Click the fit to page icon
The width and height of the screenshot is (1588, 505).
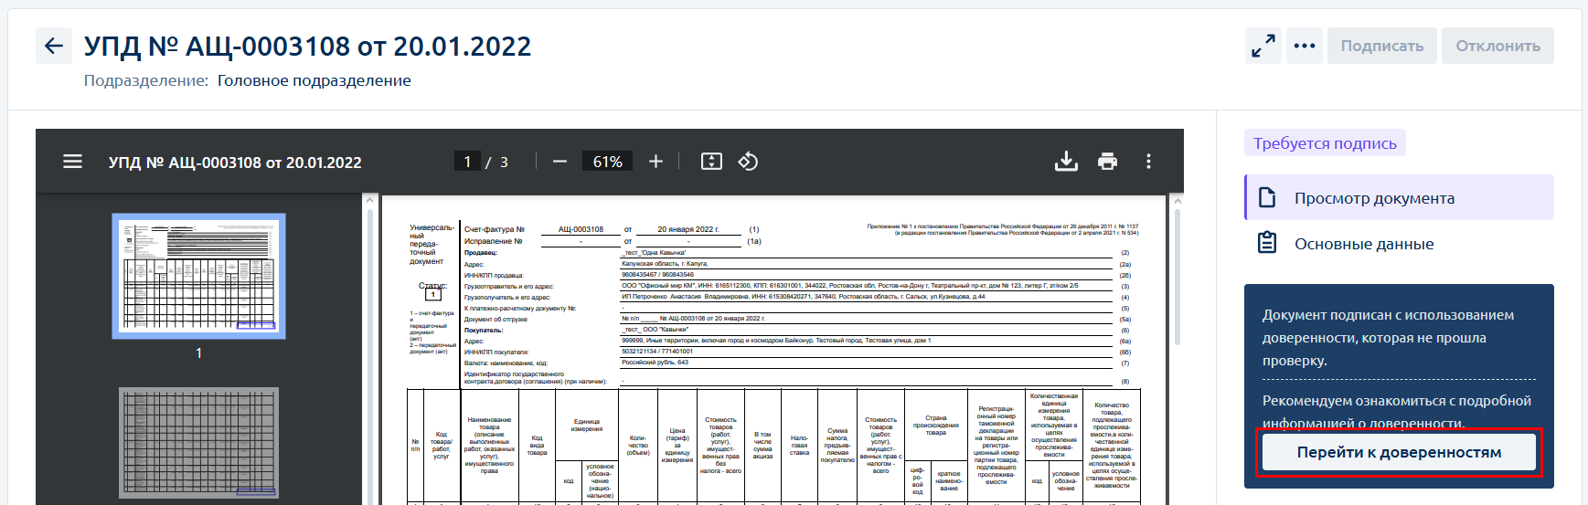coord(711,162)
